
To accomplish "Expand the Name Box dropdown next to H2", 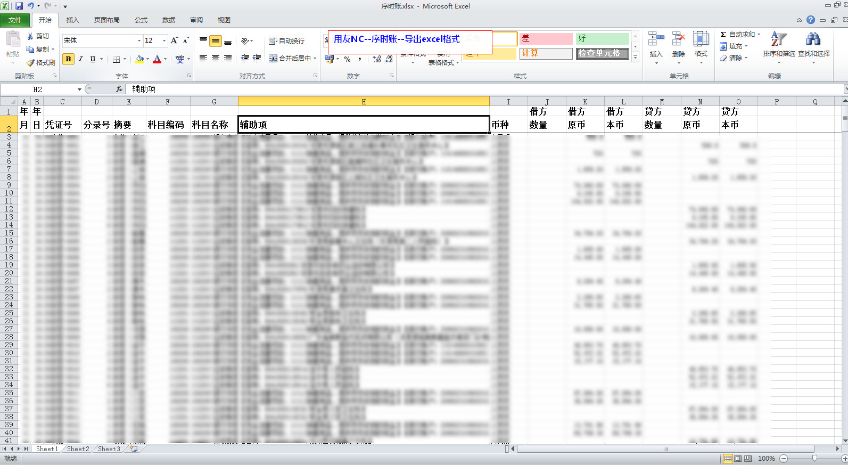I will click(x=79, y=89).
